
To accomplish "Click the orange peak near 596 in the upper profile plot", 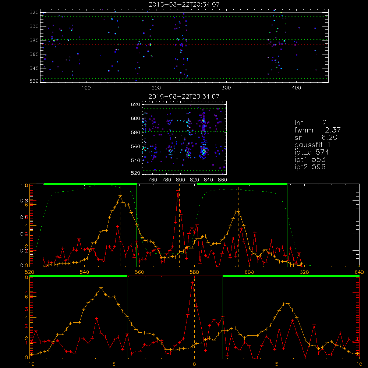I will click(238, 212).
